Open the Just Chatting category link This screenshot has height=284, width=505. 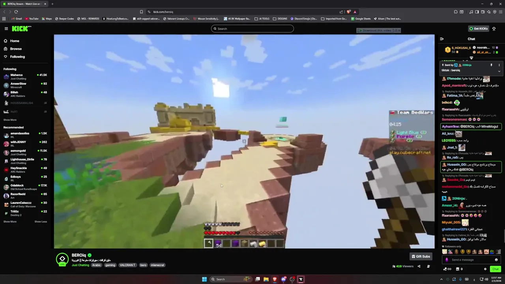[x=80, y=265]
